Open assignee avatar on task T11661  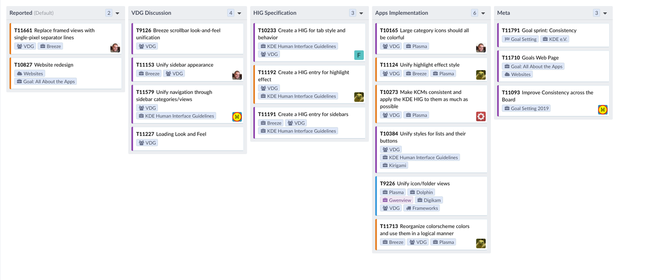(x=115, y=48)
